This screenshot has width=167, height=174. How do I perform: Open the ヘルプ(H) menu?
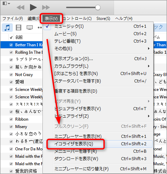[124, 19]
